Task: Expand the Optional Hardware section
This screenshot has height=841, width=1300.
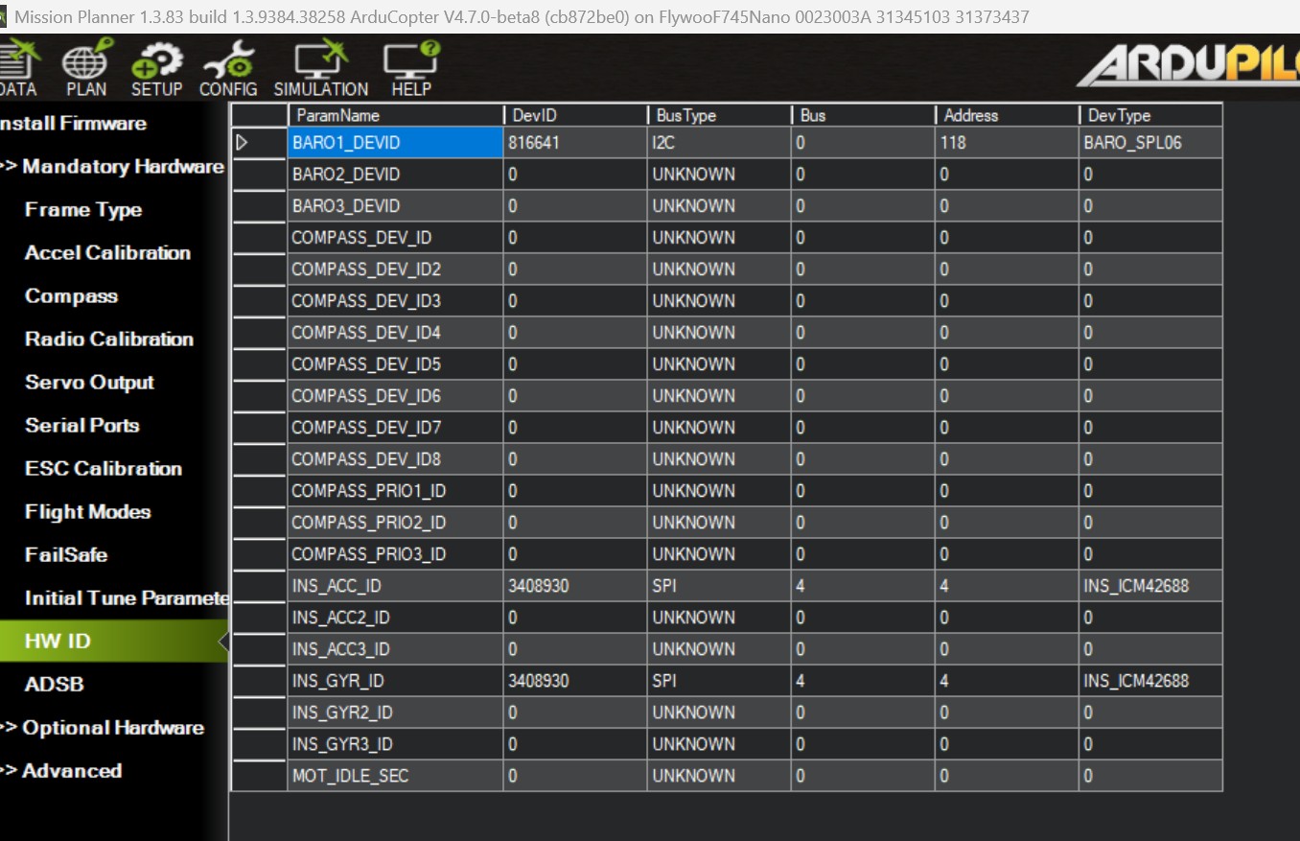Action: click(x=103, y=728)
